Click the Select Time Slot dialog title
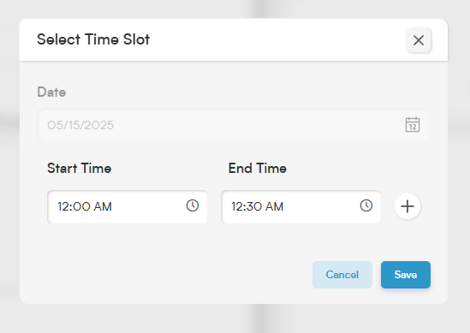470x333 pixels. 93,39
